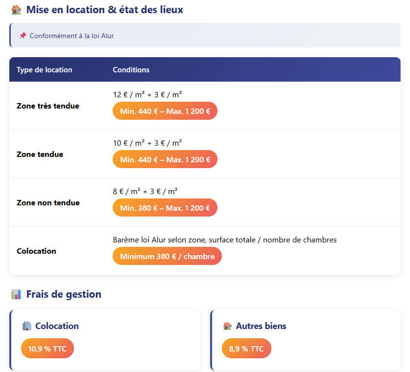
Task: Select the Zone très tendue price badge
Action: click(x=165, y=111)
